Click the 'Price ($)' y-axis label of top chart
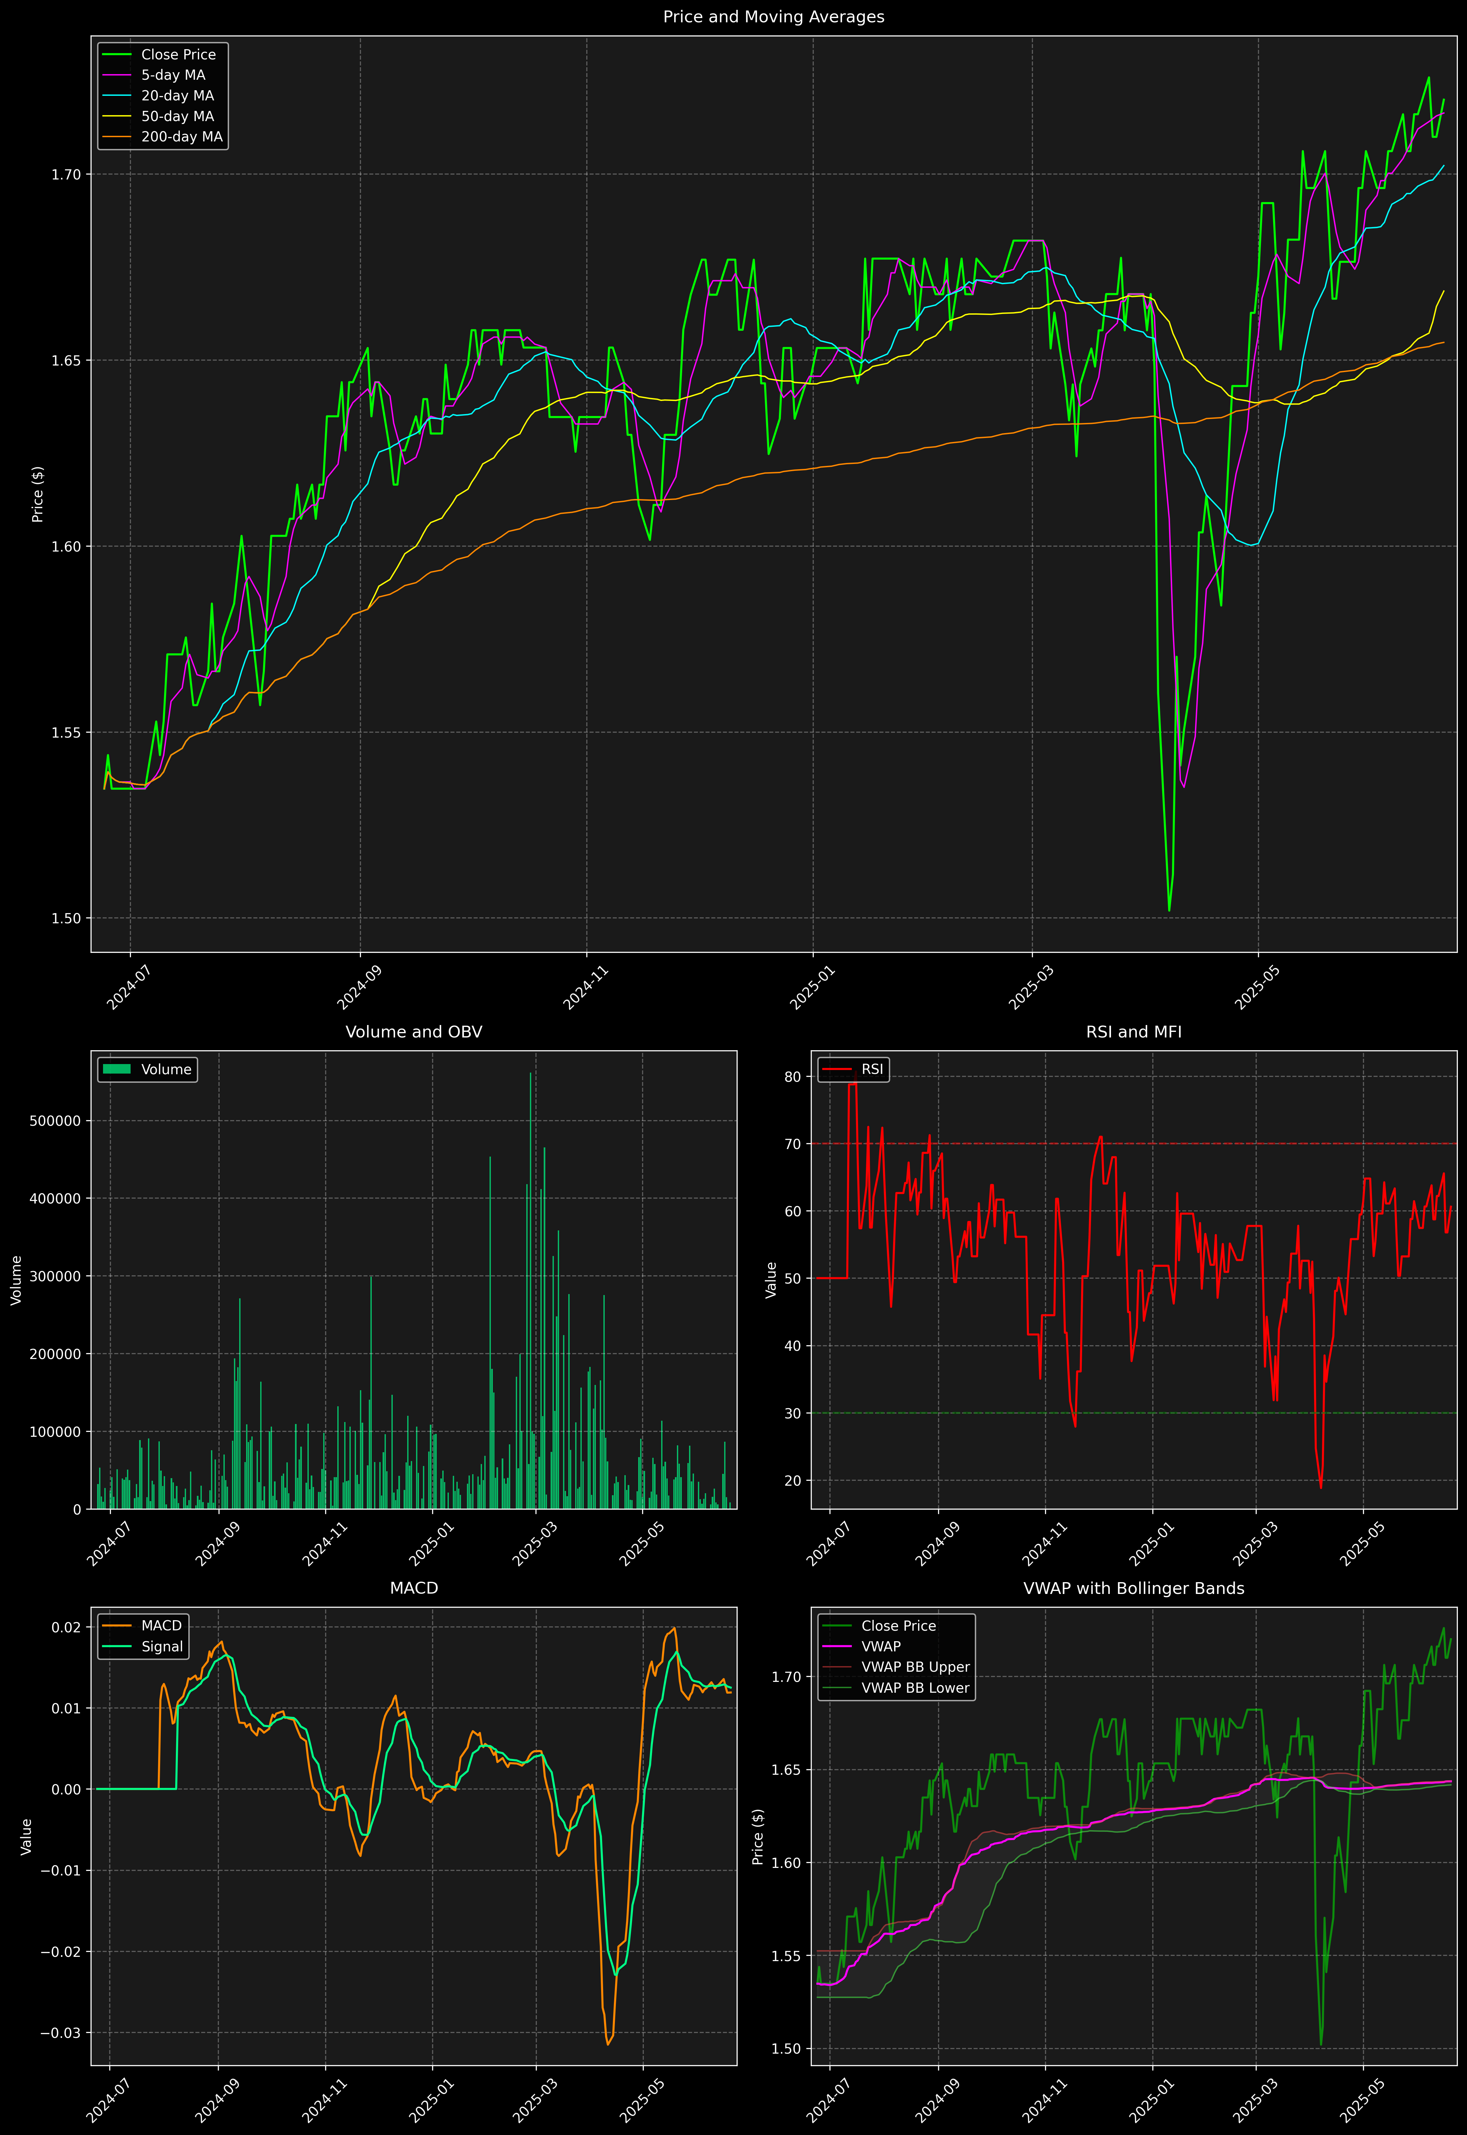The height and width of the screenshot is (2135, 1467). [x=38, y=494]
